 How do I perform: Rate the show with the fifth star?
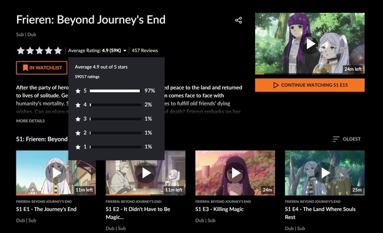click(58, 51)
